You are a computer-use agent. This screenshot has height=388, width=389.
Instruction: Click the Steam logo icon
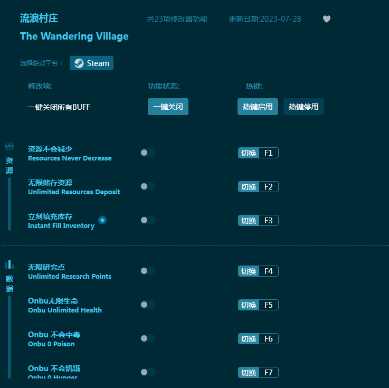[x=79, y=63]
